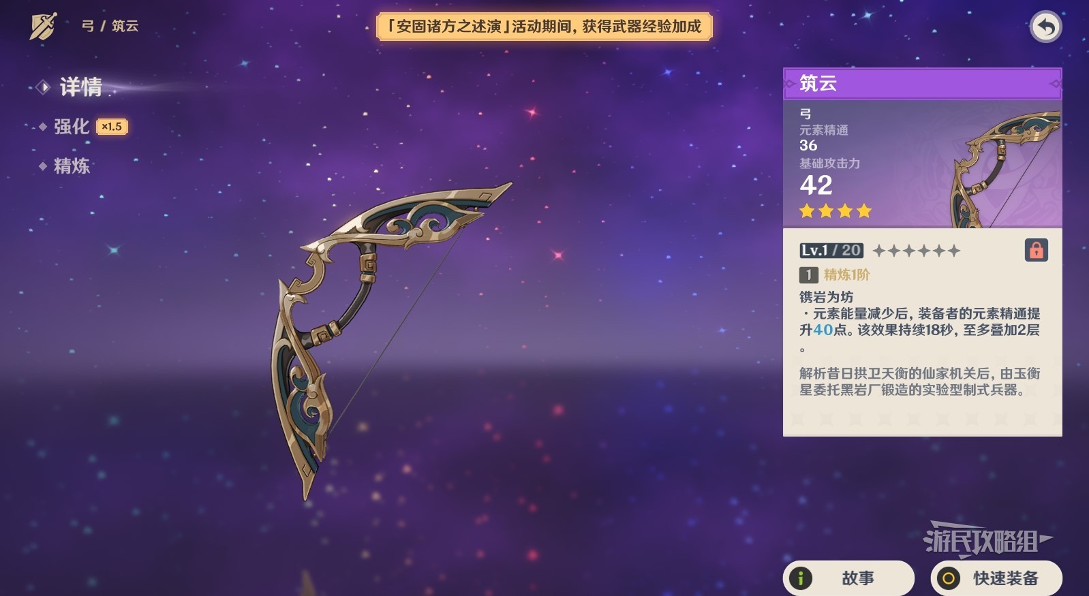Click the green info icon beside 故事
The height and width of the screenshot is (596, 1089).
(800, 578)
